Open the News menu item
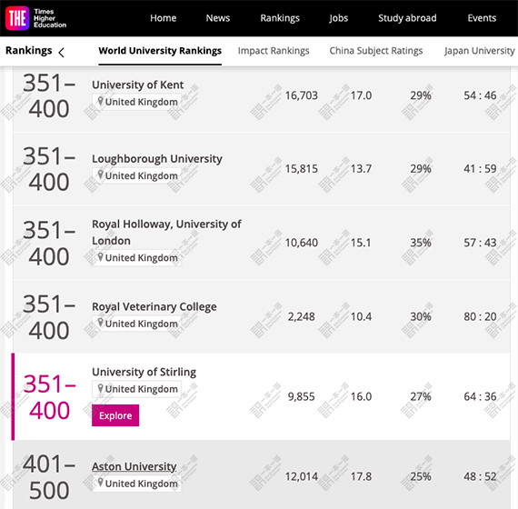 coord(218,18)
